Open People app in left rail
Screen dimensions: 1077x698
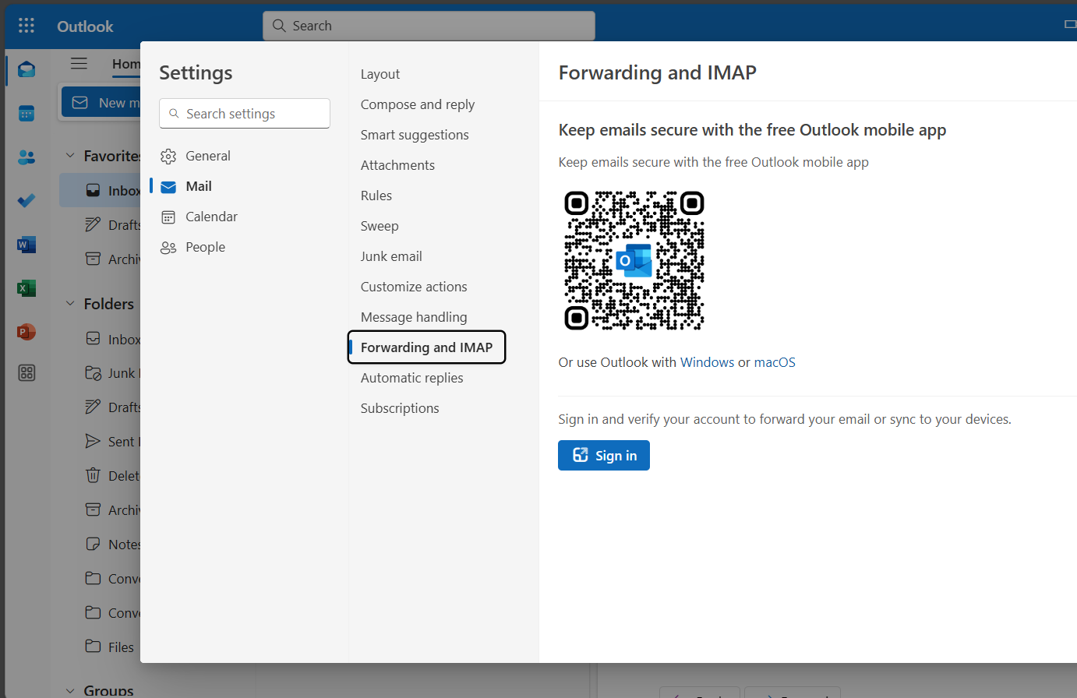26,157
